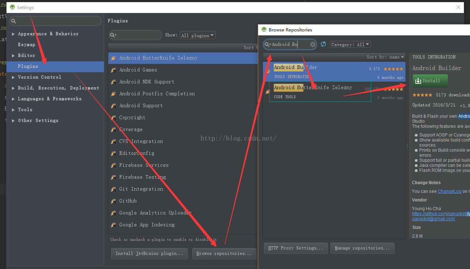
Task: Click the plugin icon beside Android Postfix Completion
Action: [x=113, y=94]
